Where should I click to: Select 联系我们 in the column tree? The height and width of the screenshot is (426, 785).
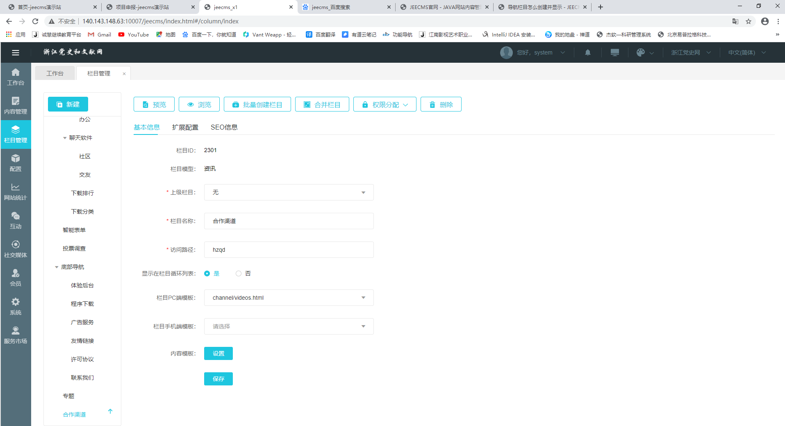(82, 378)
